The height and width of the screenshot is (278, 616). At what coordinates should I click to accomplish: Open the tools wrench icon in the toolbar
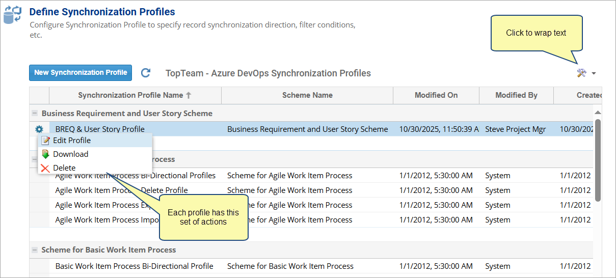pos(581,73)
